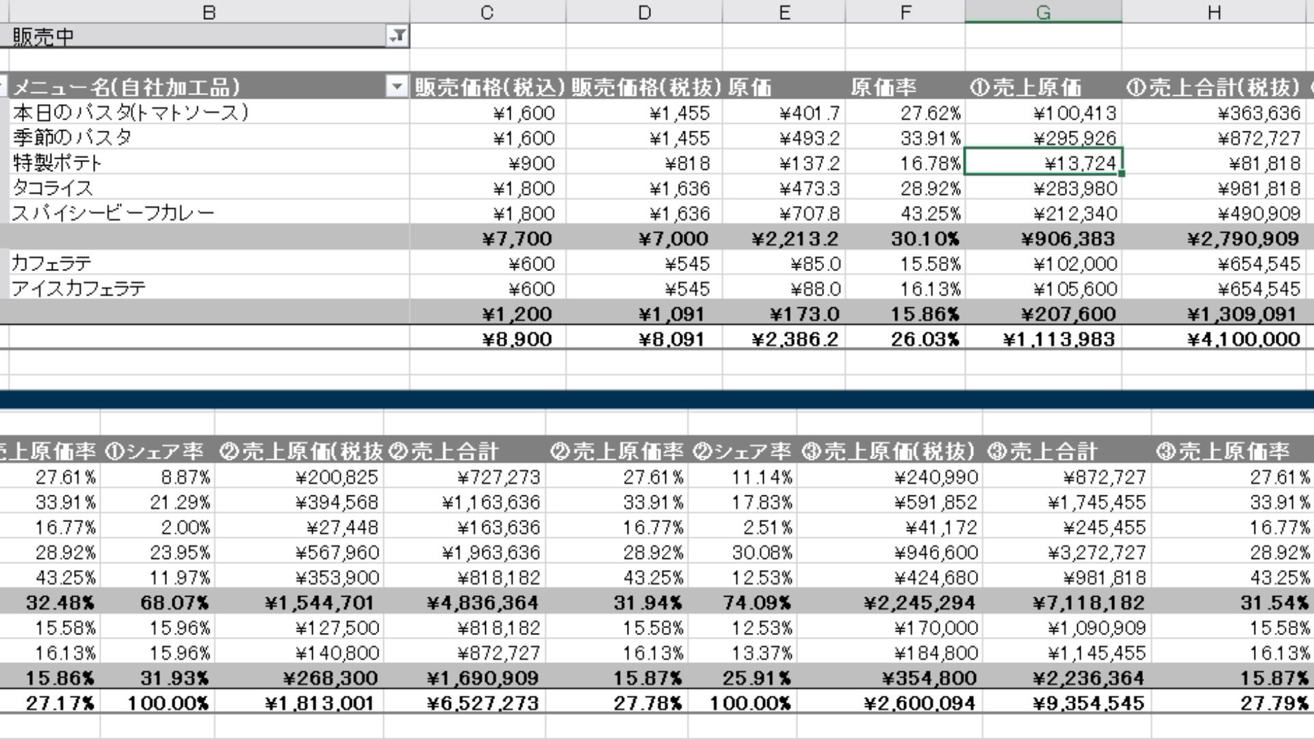Screen dimensions: 1314x739
Task: Select column H header
Action: coord(1213,12)
